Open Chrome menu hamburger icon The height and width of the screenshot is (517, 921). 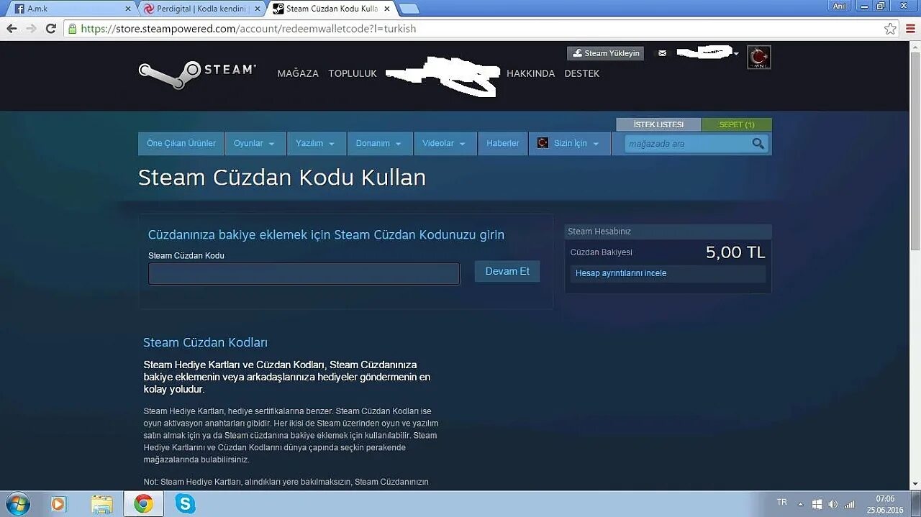point(909,29)
